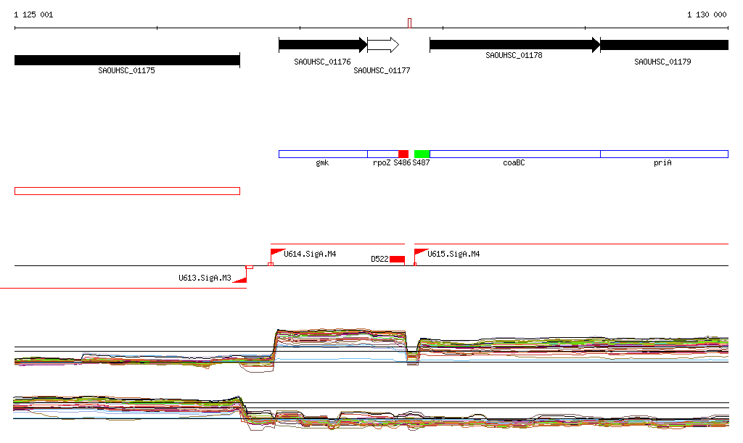Click the U615.SigA.M4 text label
Screen dimensions: 743x443
tap(453, 254)
